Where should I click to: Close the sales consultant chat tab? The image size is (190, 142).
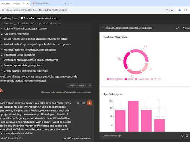(x=28, y=3)
